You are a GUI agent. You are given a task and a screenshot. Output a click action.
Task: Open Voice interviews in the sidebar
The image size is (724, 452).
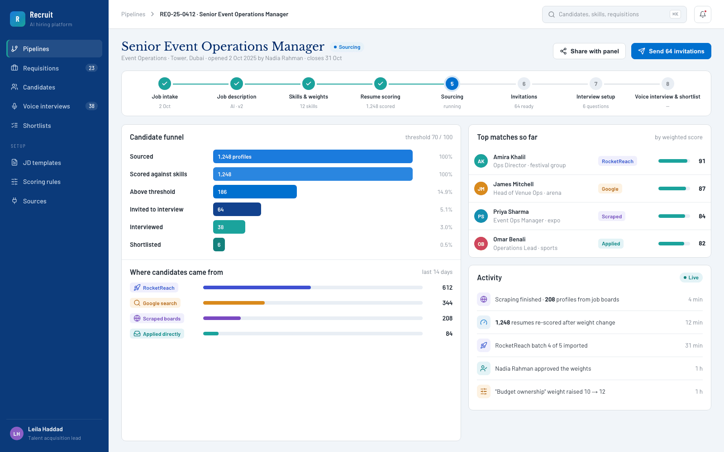[x=54, y=106]
